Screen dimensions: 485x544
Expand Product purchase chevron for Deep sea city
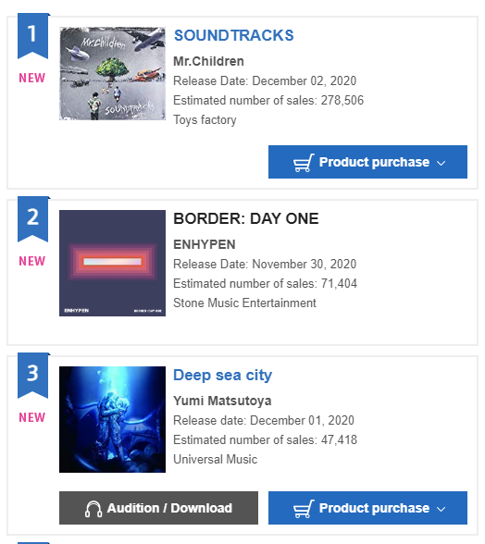point(441,509)
